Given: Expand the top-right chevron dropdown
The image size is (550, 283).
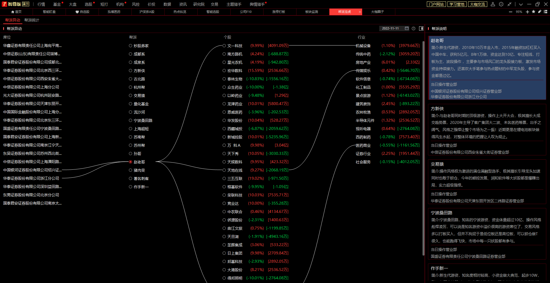Looking at the screenshot, I should 521,4.
